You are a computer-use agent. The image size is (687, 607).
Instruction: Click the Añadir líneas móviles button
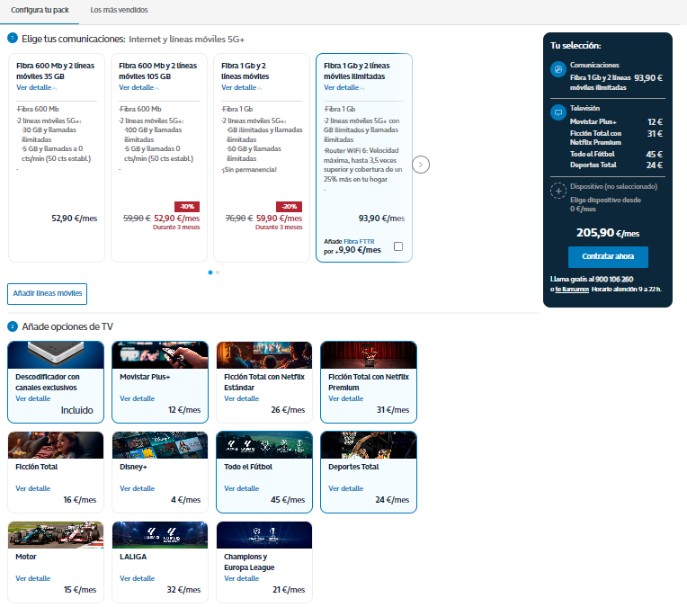48,294
